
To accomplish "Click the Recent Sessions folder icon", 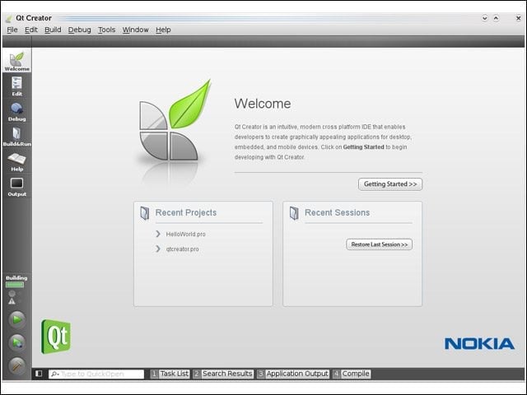I will coord(294,213).
